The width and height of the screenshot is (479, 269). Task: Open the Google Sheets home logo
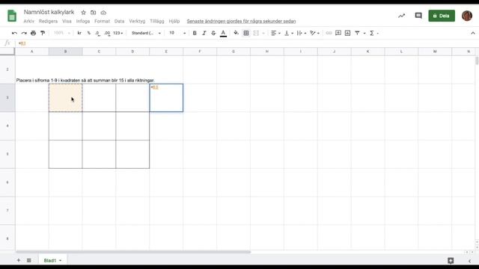[12, 16]
